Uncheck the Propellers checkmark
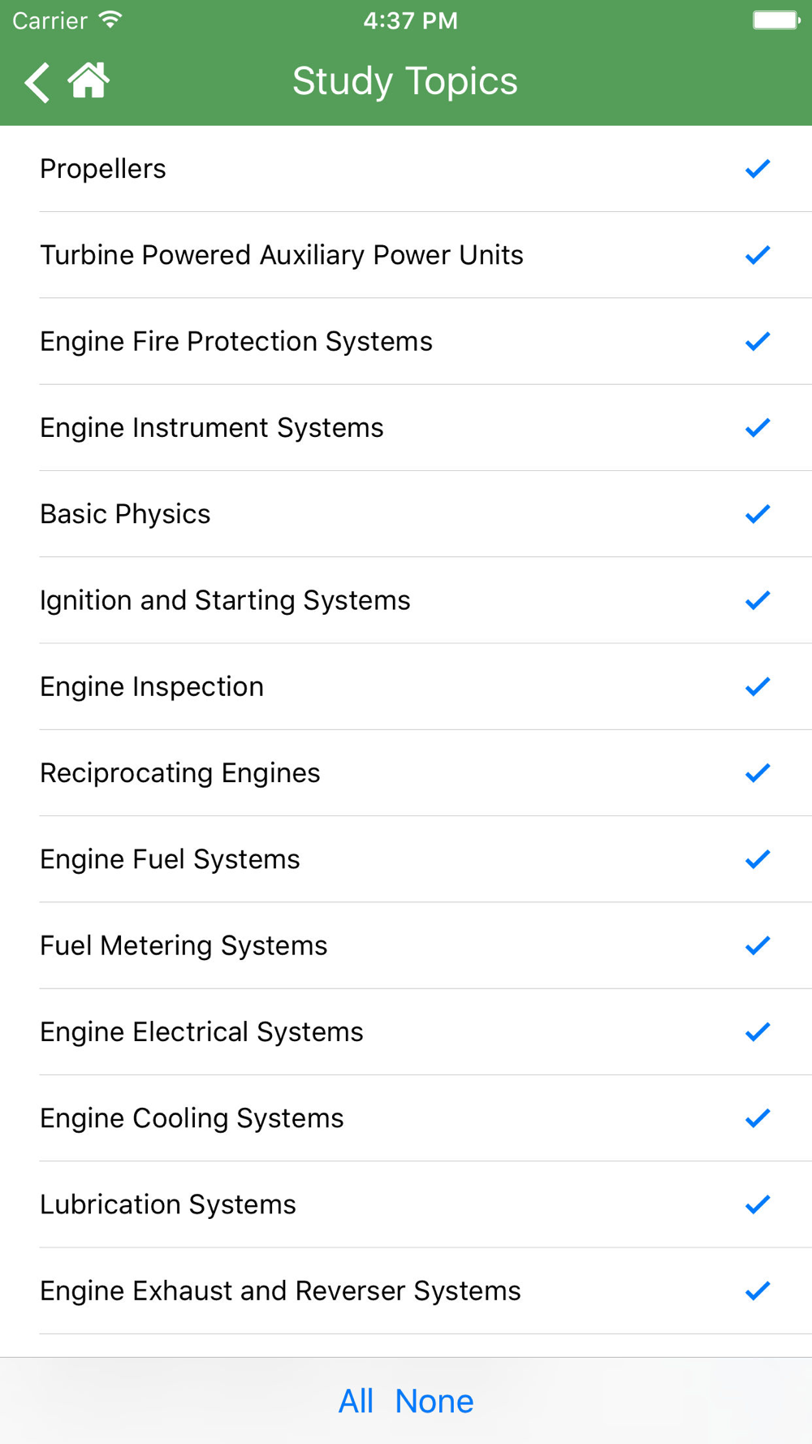This screenshot has width=812, height=1444. coord(758,169)
